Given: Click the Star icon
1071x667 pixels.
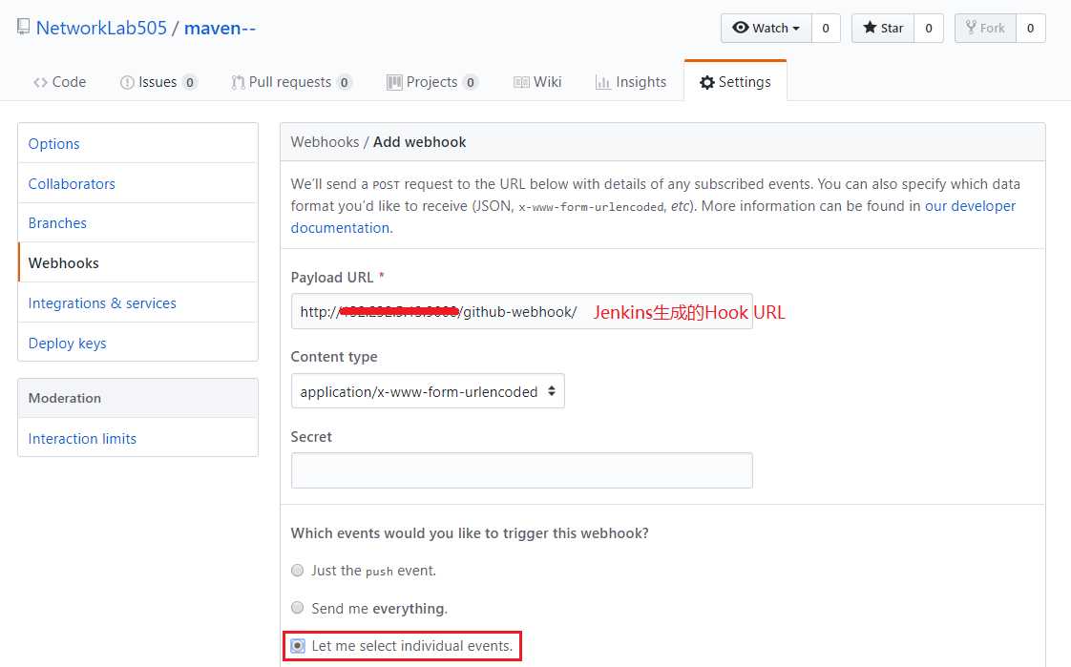Looking at the screenshot, I should 870,28.
